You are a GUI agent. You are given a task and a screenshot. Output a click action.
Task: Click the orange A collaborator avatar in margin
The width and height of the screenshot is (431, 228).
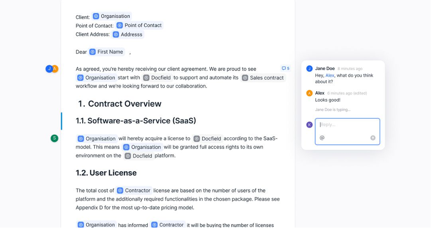pos(55,69)
